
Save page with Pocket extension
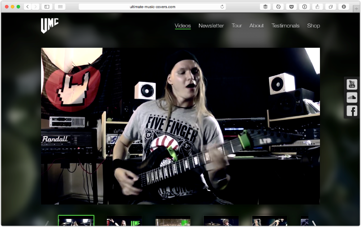point(292,7)
